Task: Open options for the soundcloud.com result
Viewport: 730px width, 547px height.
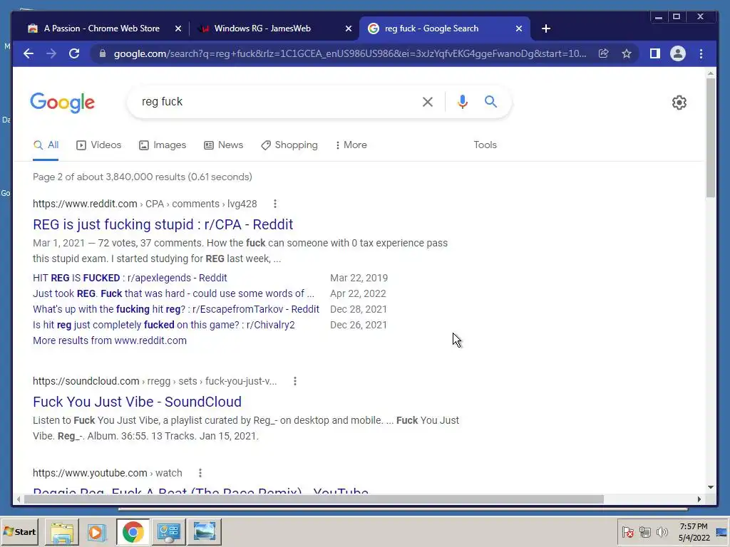Action: coord(294,382)
